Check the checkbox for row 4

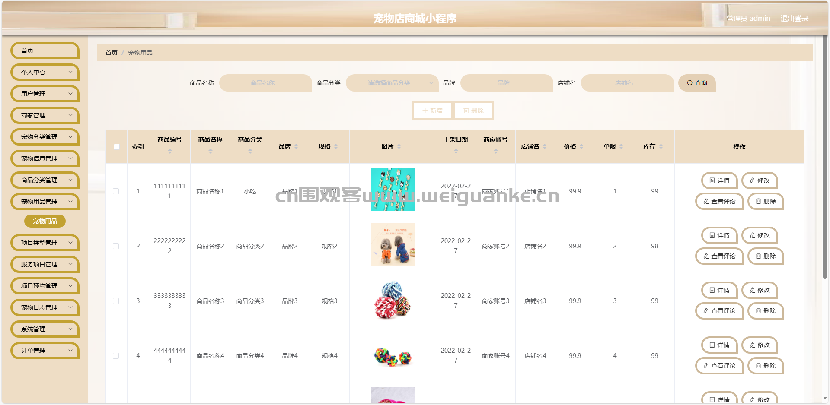(116, 356)
